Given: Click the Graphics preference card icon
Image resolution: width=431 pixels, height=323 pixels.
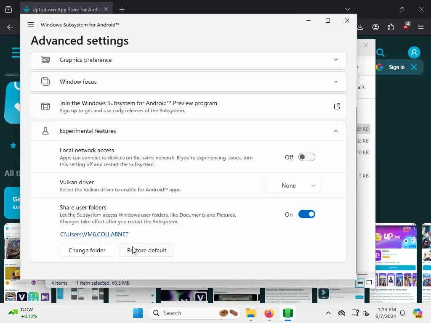Looking at the screenshot, I should pos(45,60).
